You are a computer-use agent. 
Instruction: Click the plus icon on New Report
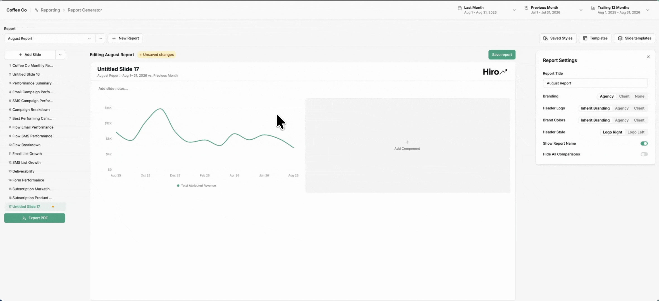[114, 38]
